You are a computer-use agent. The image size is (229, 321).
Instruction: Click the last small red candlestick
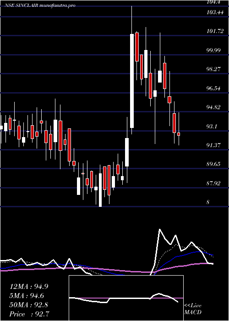point(179,134)
